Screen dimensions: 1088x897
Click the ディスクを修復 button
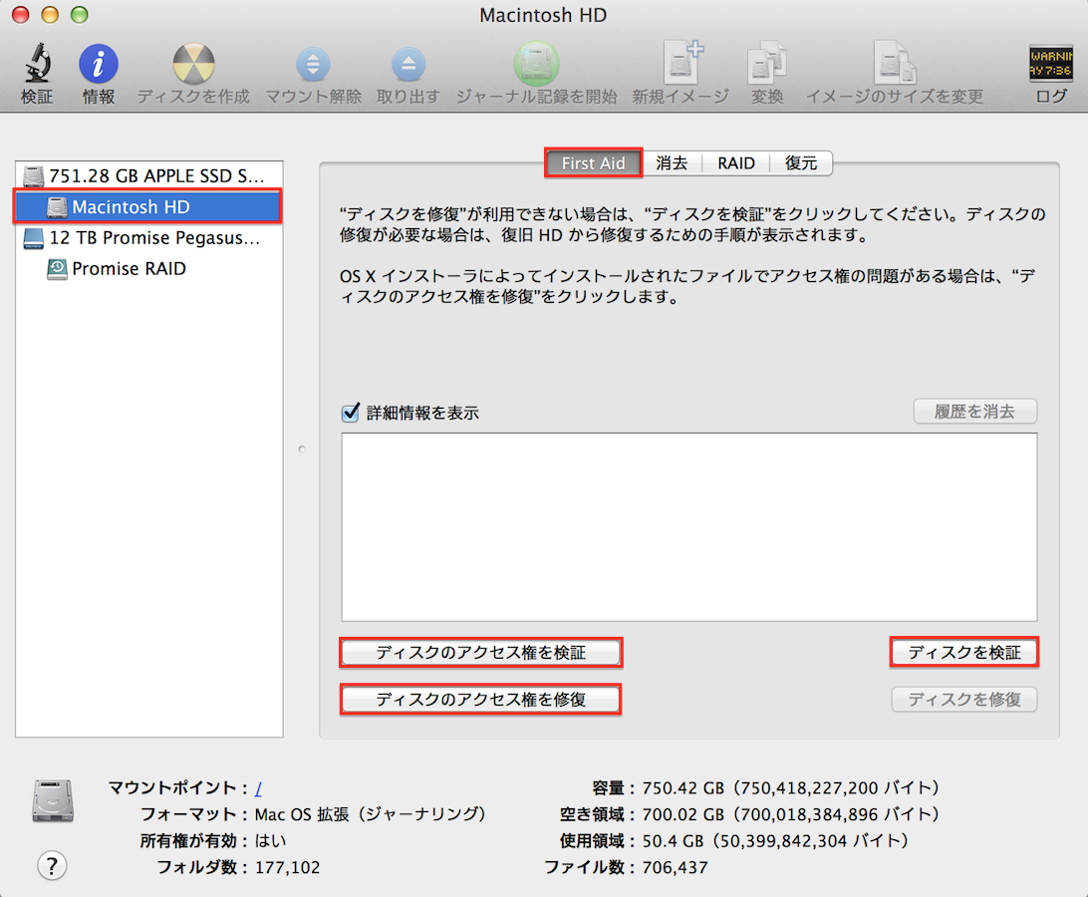[x=964, y=699]
